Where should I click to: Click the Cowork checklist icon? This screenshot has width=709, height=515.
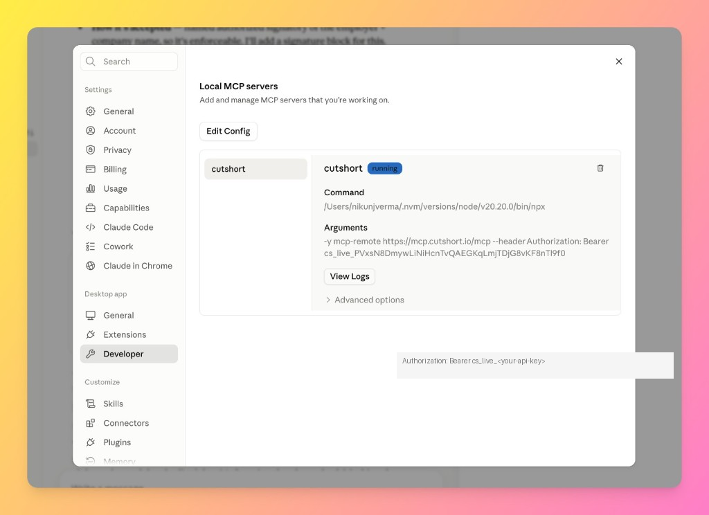(x=91, y=246)
